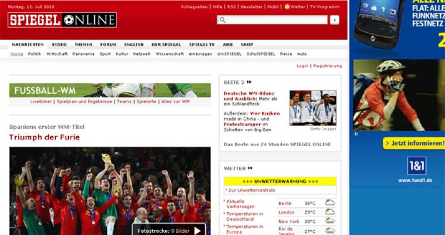Open the Triumph der Furie headline

(x=44, y=137)
